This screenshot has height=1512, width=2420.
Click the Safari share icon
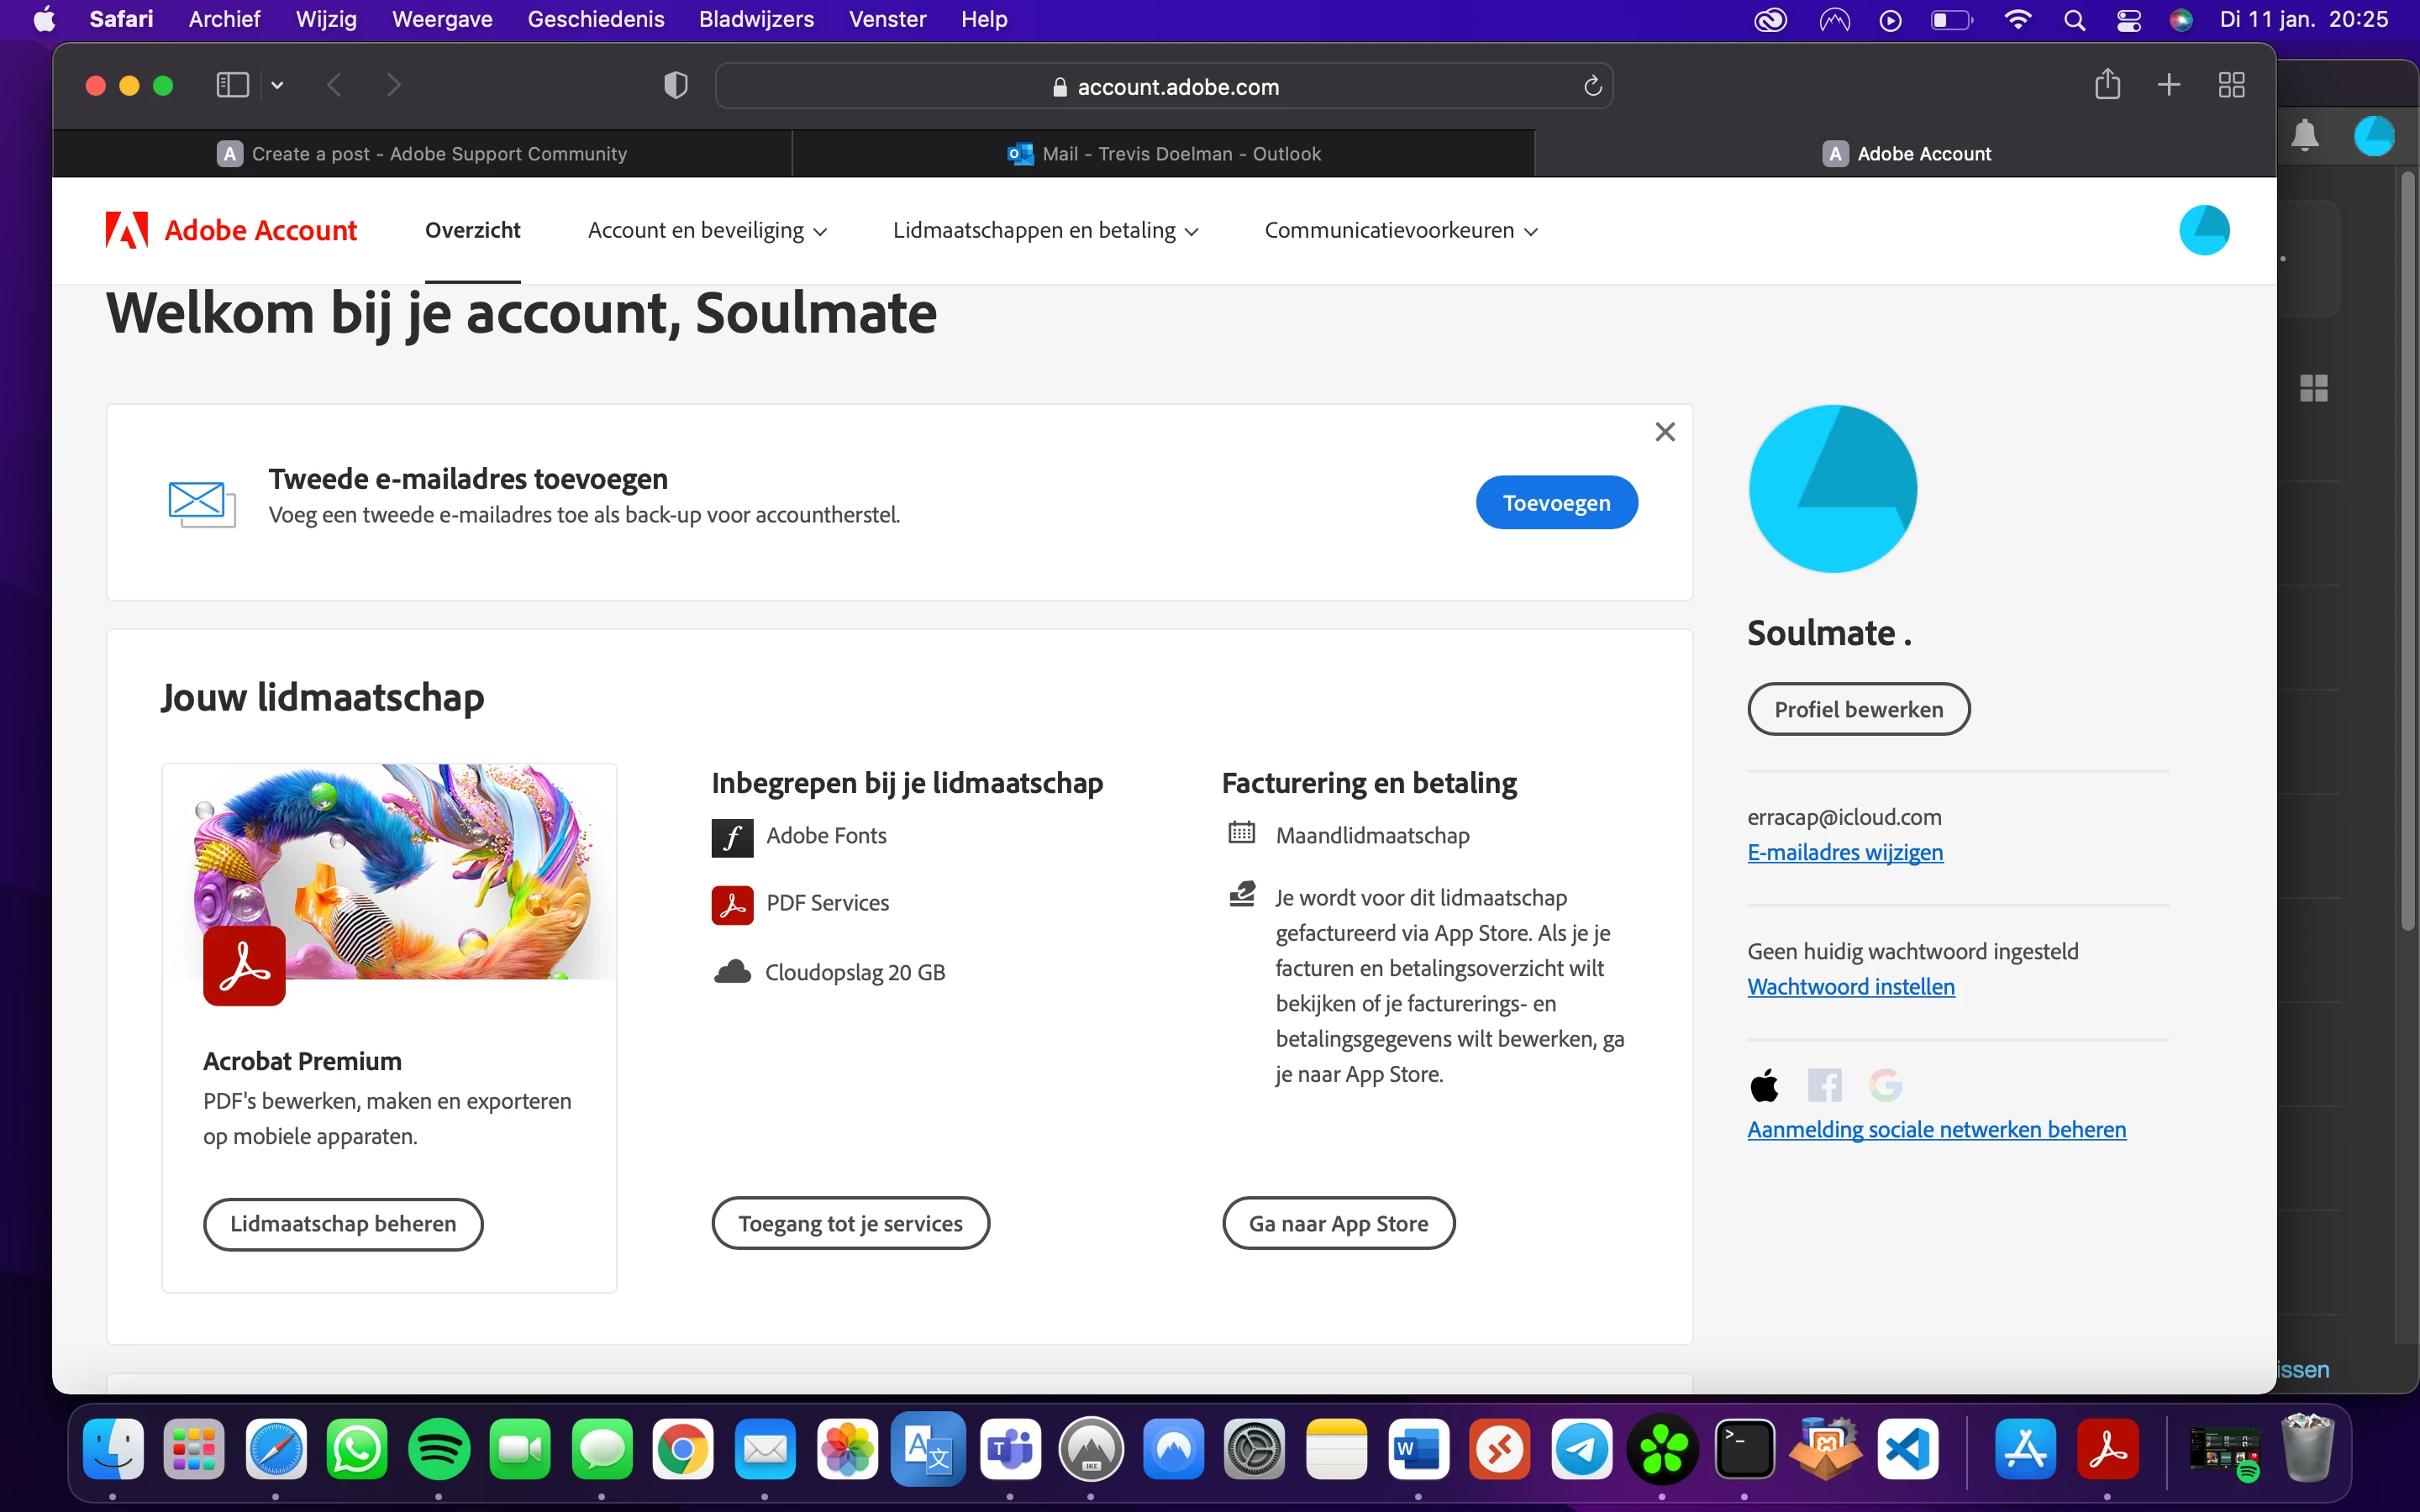(2107, 85)
